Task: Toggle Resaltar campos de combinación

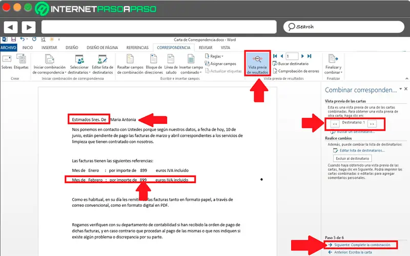Action: pyautogui.click(x=130, y=65)
